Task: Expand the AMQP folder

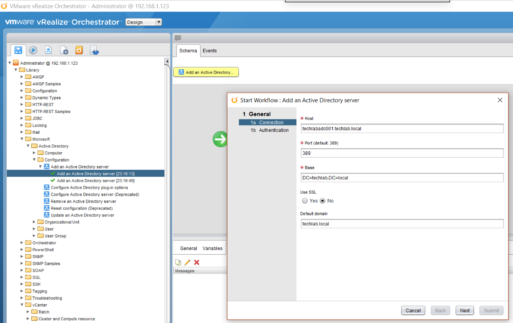Action: click(22, 77)
